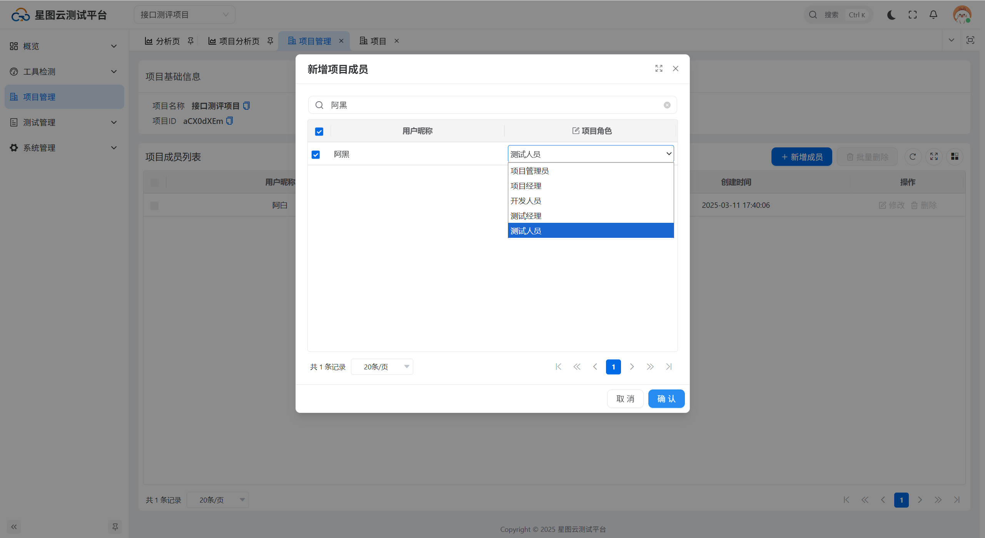Toggle dark mode moon icon

891,15
